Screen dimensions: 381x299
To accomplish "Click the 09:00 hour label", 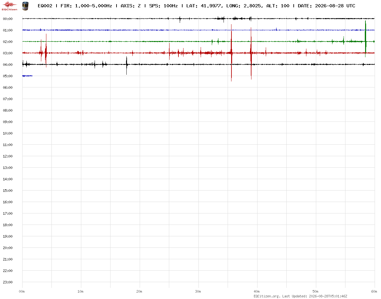I will pos(8,122).
